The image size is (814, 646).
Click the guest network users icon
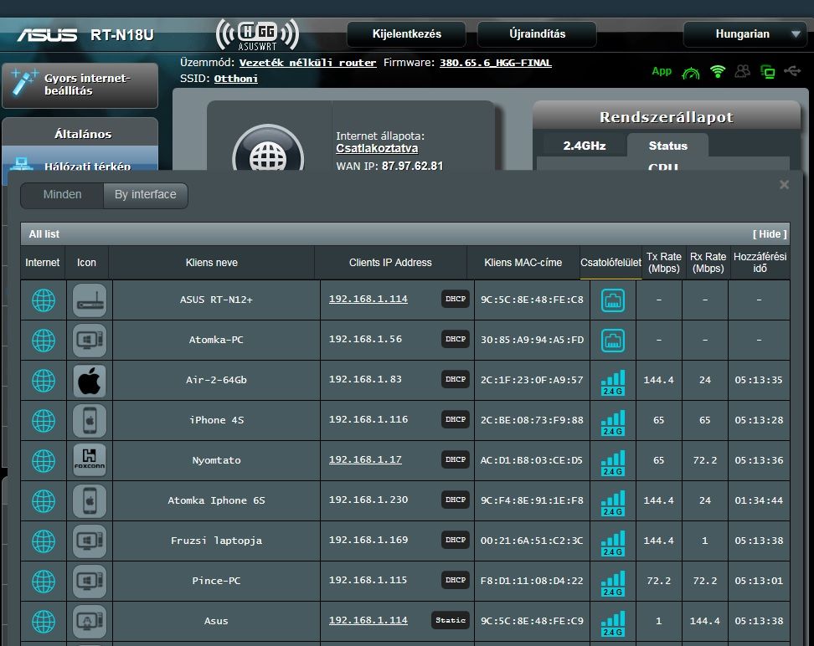pos(742,72)
